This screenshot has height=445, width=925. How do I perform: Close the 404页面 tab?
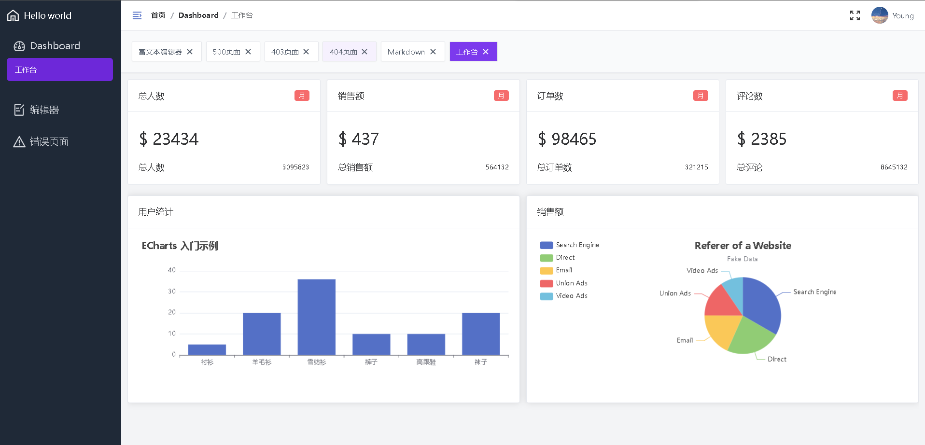[x=364, y=52]
